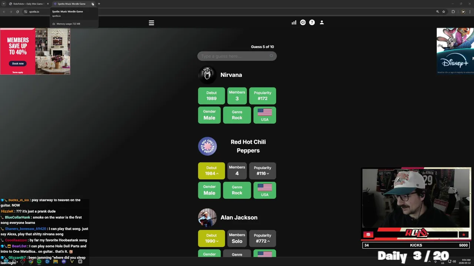The width and height of the screenshot is (474, 266).
Task: Click the Alan Jackson artist name
Action: pos(239,218)
